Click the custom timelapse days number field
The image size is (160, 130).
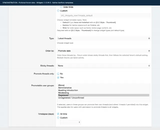point(70,122)
